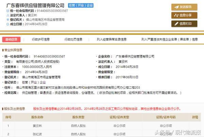204x137 pixels.
Task: Click shareholder name 张红波 in row 2
Action: [x=37, y=134]
